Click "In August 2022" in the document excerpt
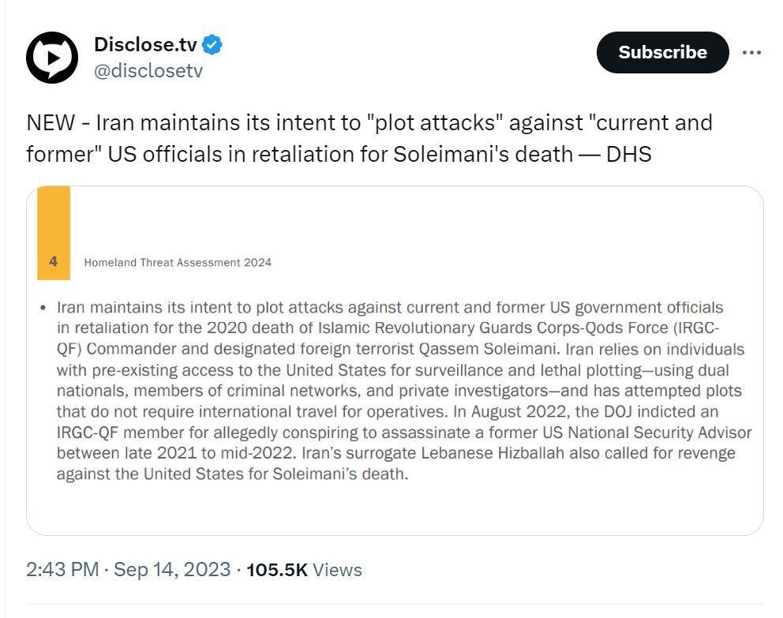The width and height of the screenshot is (783, 618). pos(509,412)
